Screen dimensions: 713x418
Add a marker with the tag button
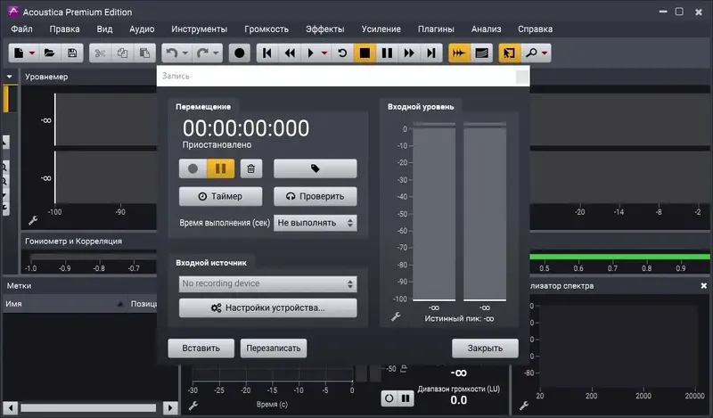tap(316, 168)
